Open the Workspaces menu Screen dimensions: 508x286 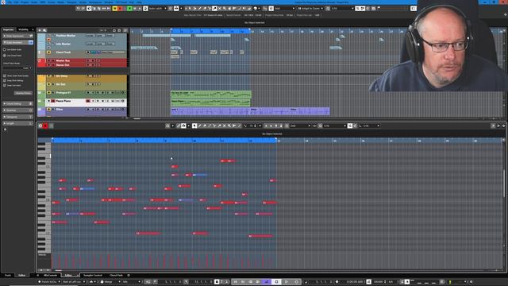coord(95,2)
